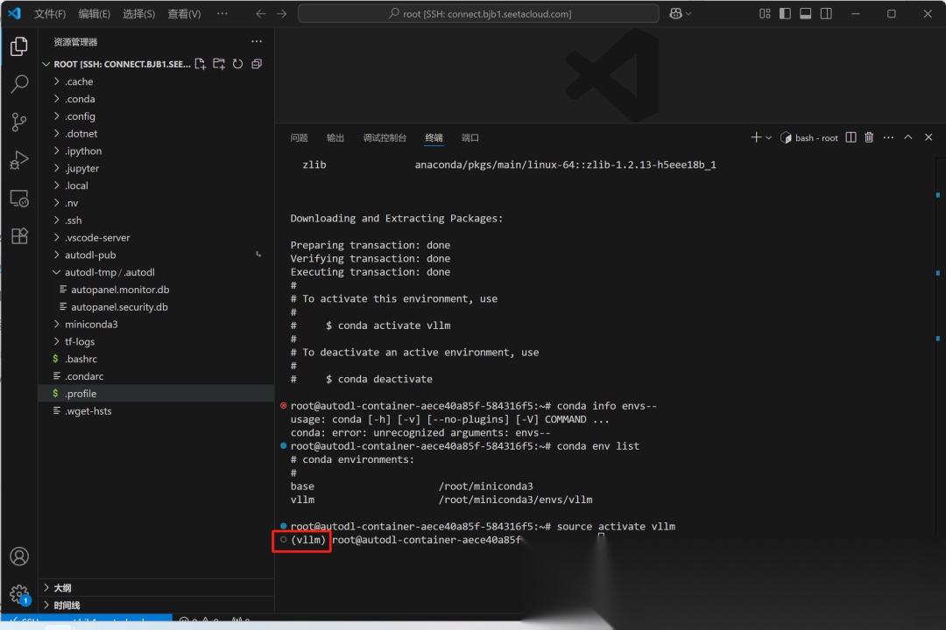The height and width of the screenshot is (630, 946).
Task: Open explorer panel more actions menu
Action: [x=257, y=42]
